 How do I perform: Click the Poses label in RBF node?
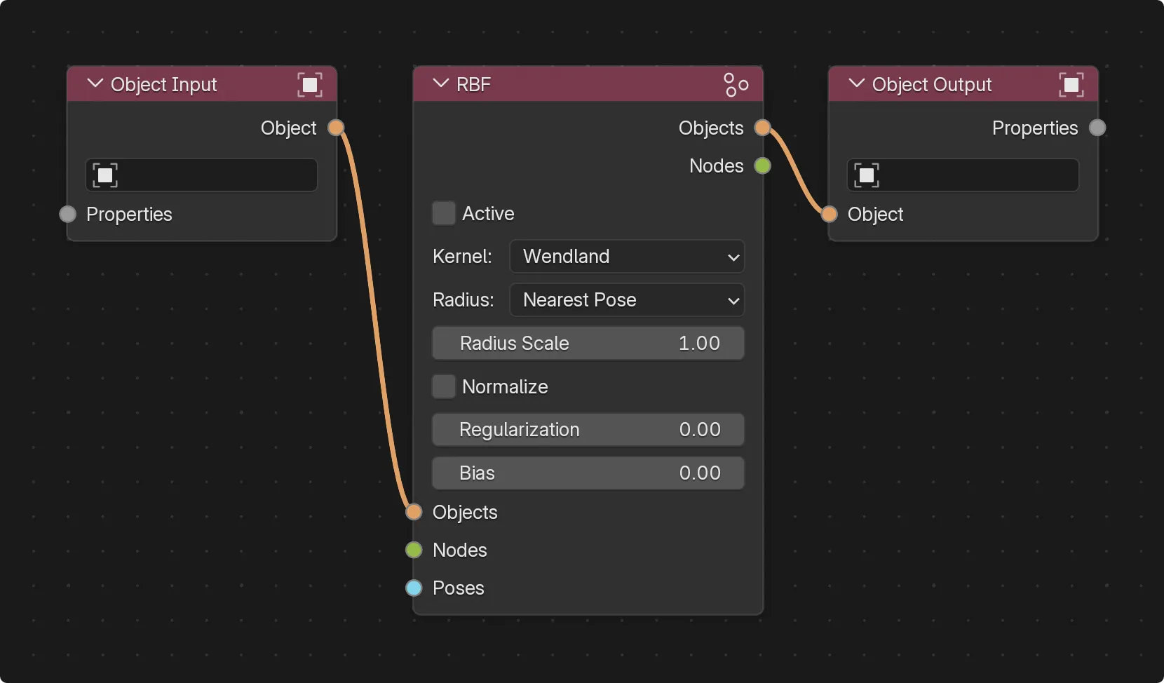pyautogui.click(x=459, y=588)
